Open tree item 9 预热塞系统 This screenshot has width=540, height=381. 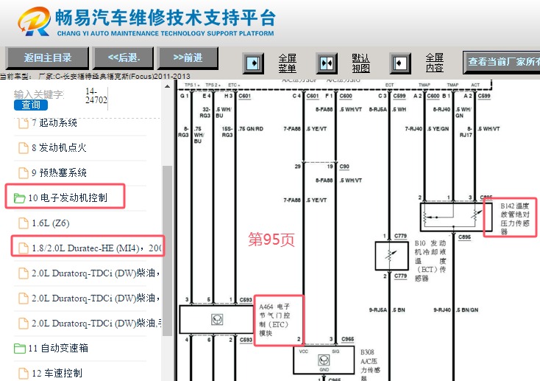(59, 172)
